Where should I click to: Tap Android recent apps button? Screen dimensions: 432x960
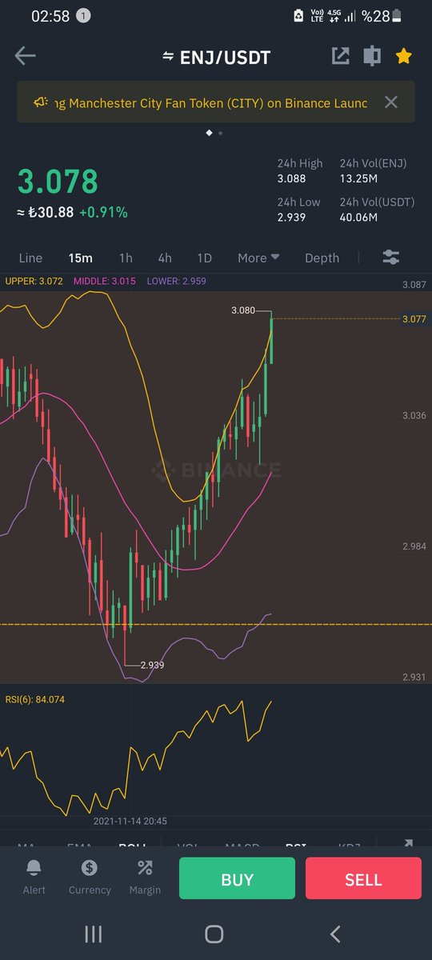(x=94, y=934)
